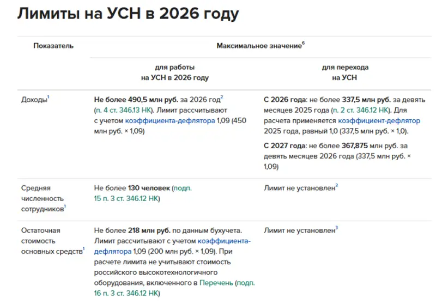Image resolution: width=436 pixels, height=304 pixels.
Task: Click the Показатель column header
Action: pyautogui.click(x=53, y=46)
